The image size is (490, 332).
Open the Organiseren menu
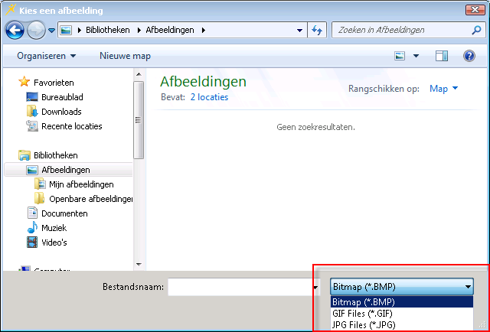pyautogui.click(x=46, y=56)
